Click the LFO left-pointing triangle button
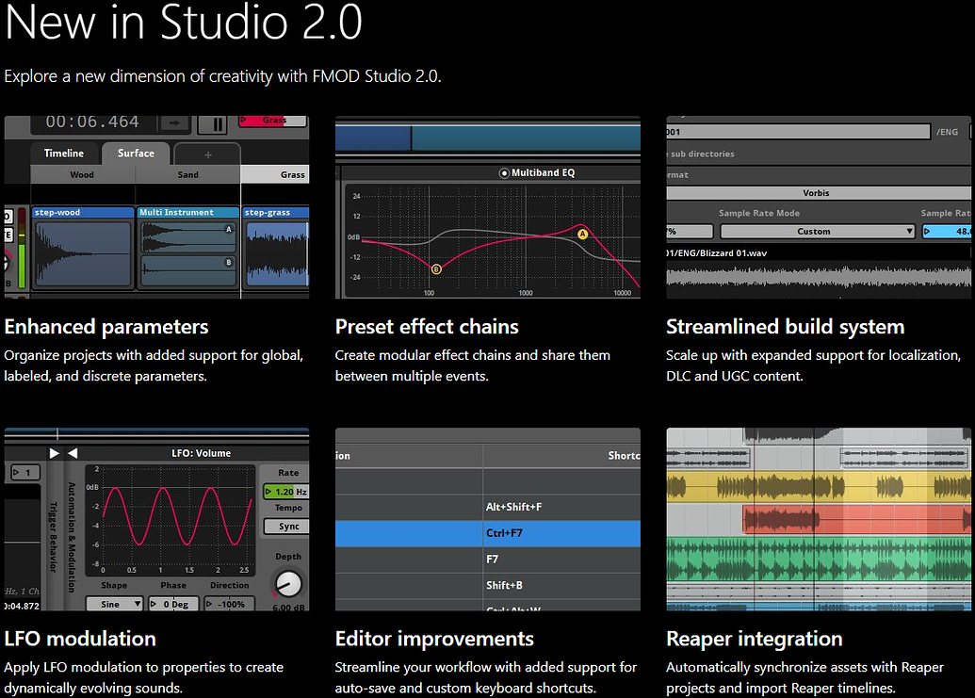 point(73,453)
